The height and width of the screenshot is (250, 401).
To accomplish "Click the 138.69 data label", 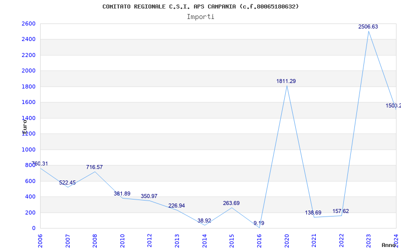I will 313,212.
